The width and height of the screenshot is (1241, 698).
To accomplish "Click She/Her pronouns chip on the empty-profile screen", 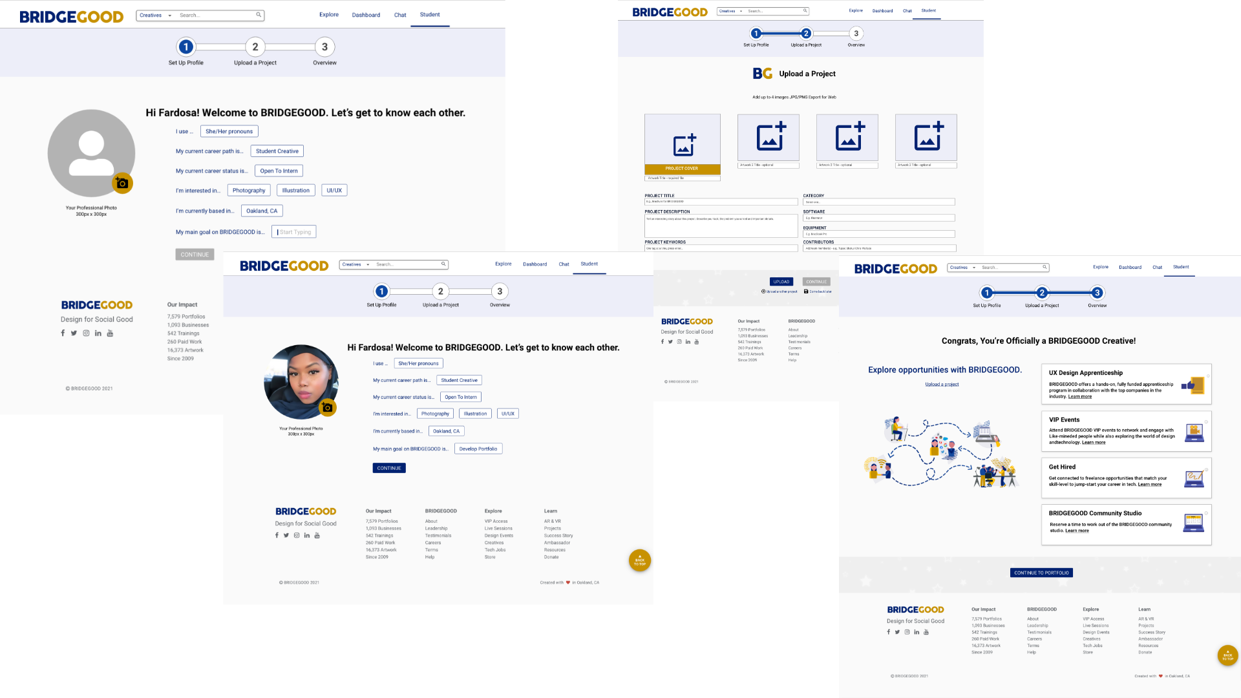I will pyautogui.click(x=229, y=131).
